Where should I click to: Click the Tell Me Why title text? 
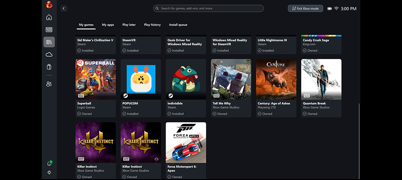coord(222,103)
